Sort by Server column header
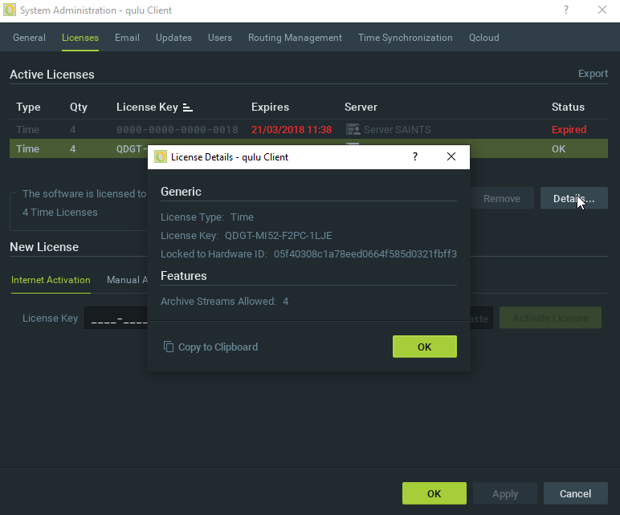 [x=361, y=107]
